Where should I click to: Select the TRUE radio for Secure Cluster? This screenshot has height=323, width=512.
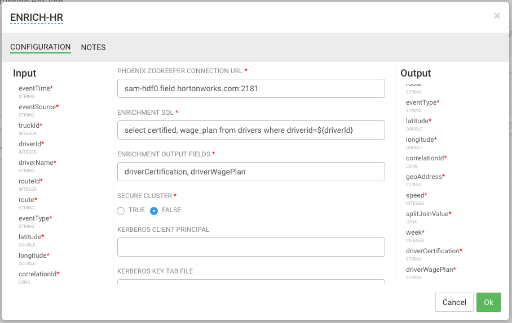point(121,210)
